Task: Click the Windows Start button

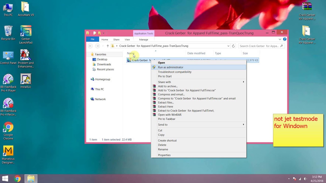Action: pyautogui.click(x=5, y=179)
